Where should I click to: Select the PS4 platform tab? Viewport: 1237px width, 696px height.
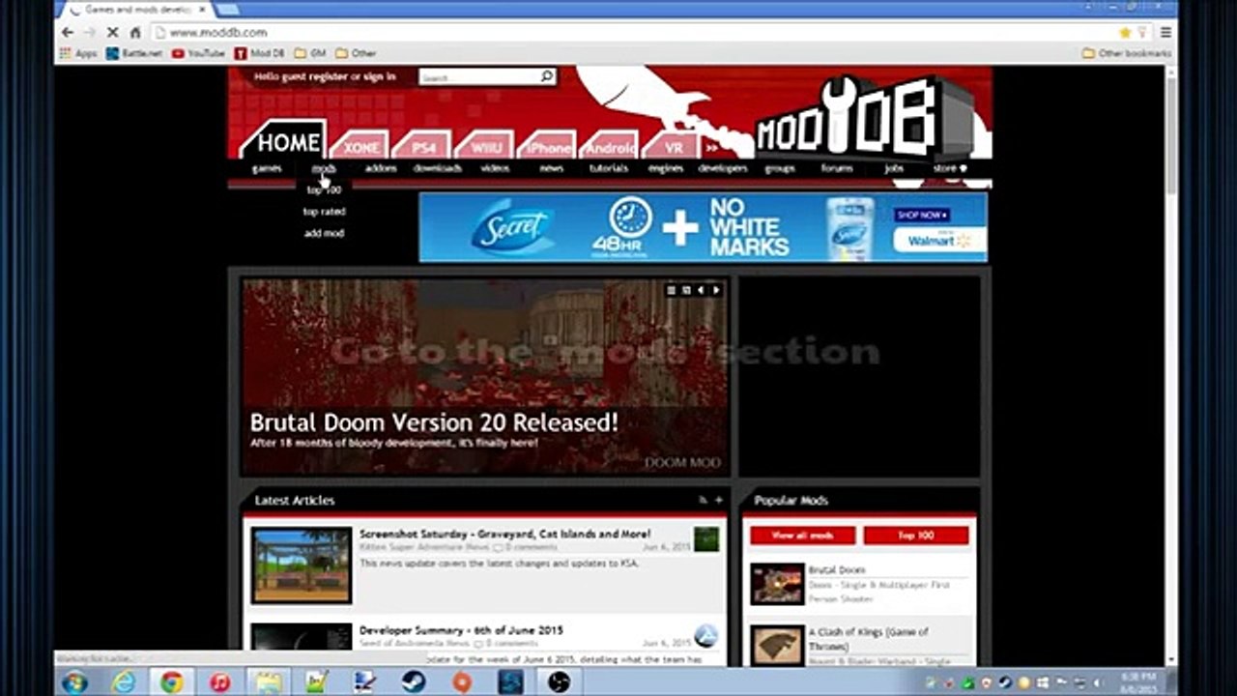pyautogui.click(x=423, y=147)
